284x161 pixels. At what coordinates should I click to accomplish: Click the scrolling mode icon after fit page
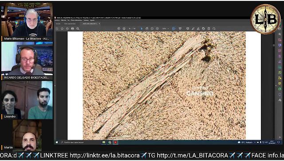(180, 29)
